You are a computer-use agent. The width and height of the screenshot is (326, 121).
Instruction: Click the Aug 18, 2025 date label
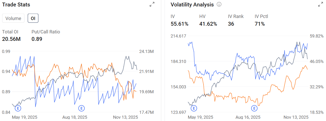[75, 117]
